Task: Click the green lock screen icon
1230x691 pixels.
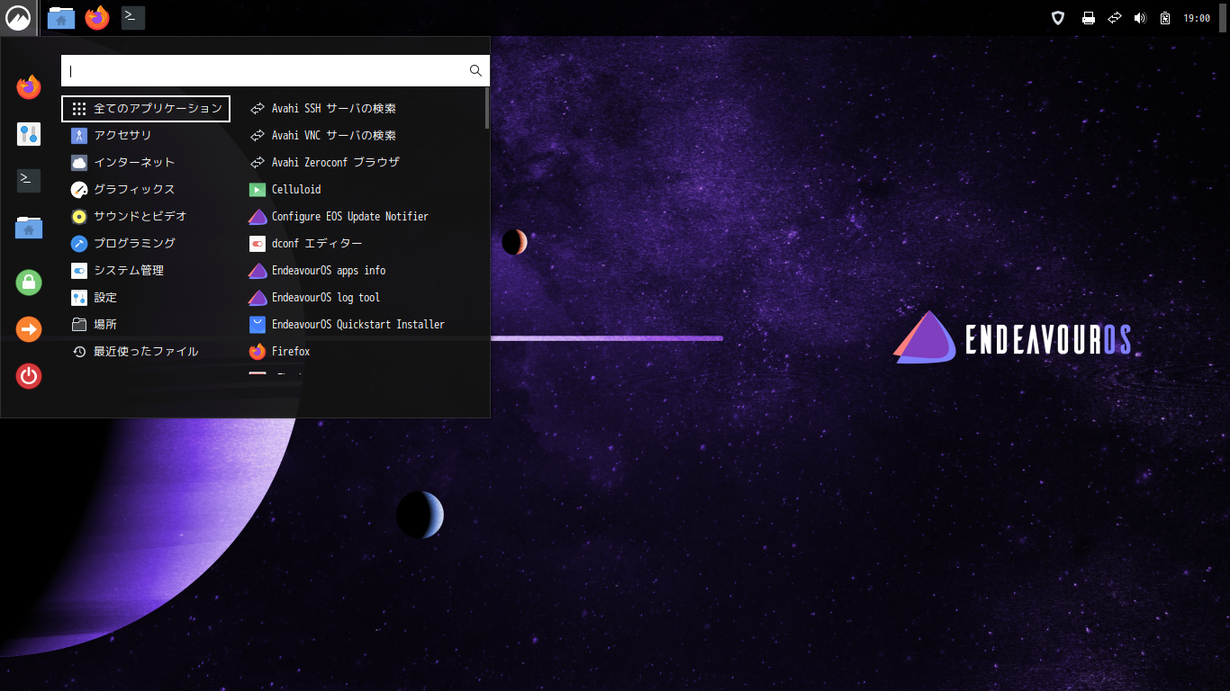Action: point(29,283)
